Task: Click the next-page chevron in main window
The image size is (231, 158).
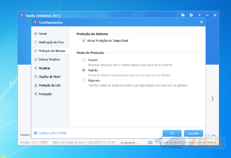Action: click(x=212, y=99)
